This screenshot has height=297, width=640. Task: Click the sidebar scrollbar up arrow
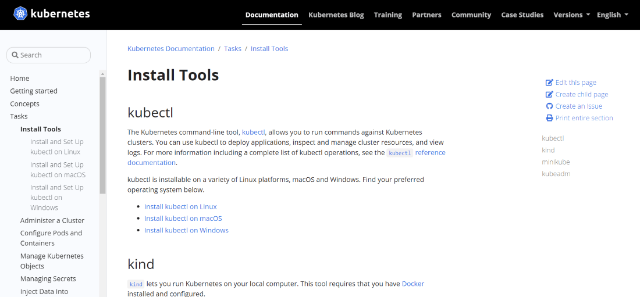point(103,74)
